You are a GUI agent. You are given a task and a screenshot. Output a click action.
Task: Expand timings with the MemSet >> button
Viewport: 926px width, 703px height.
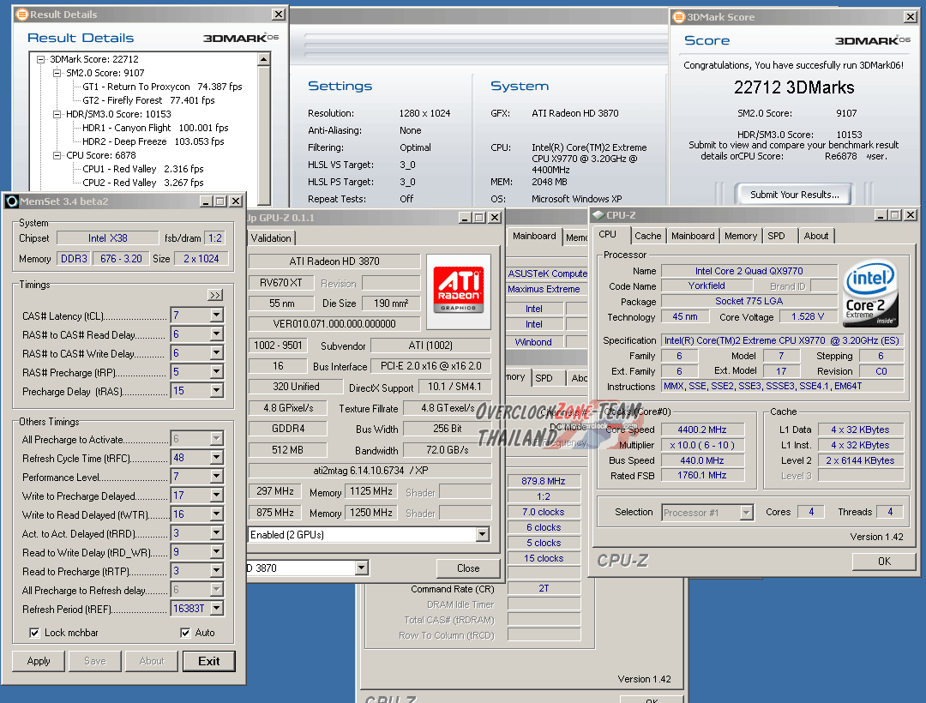coord(215,295)
